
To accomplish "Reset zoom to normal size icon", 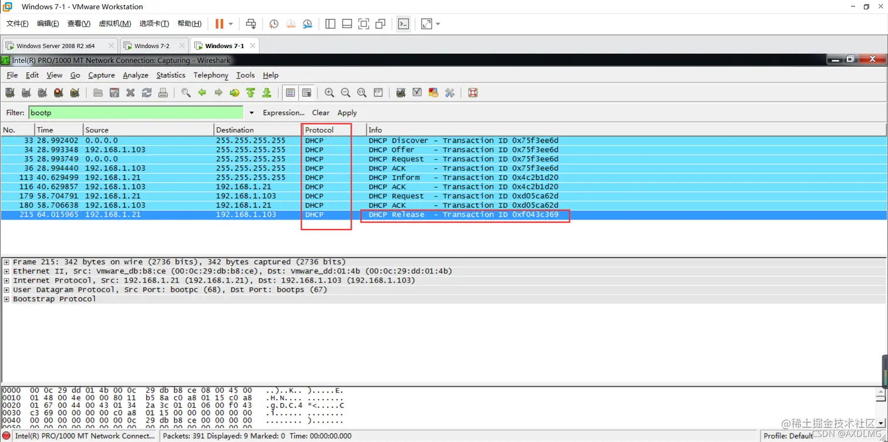I will click(x=362, y=93).
